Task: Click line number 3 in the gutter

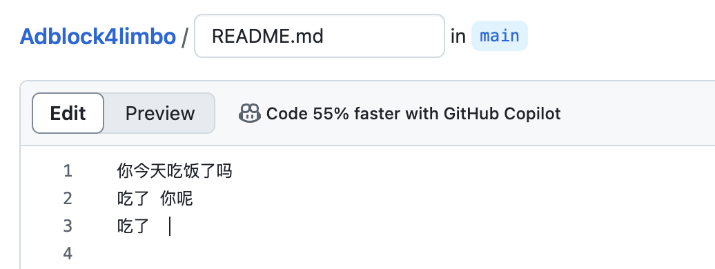Action: 68,226
